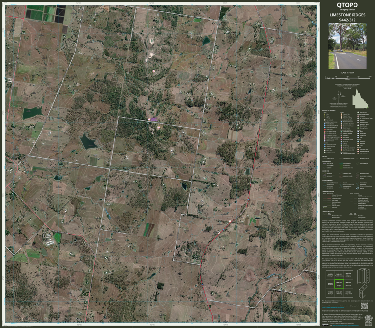Click the RELIEF legend heading
This screenshot has height=328, width=375.
click(x=325, y=156)
